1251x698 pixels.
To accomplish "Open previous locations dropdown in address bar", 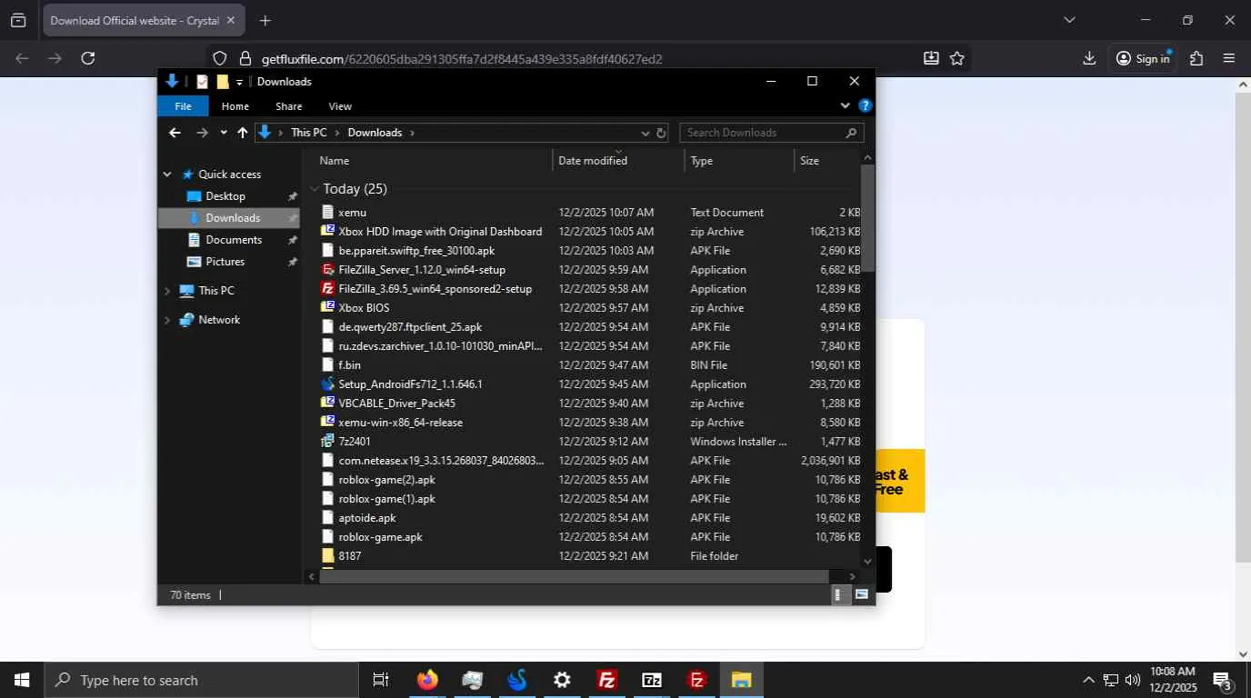I will coord(646,133).
